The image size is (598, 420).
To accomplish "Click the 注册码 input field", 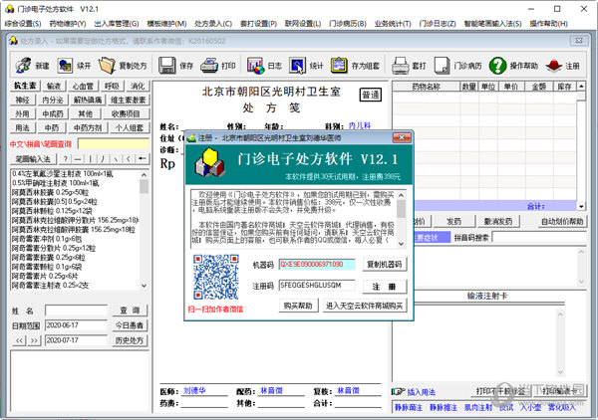I will 317,286.
